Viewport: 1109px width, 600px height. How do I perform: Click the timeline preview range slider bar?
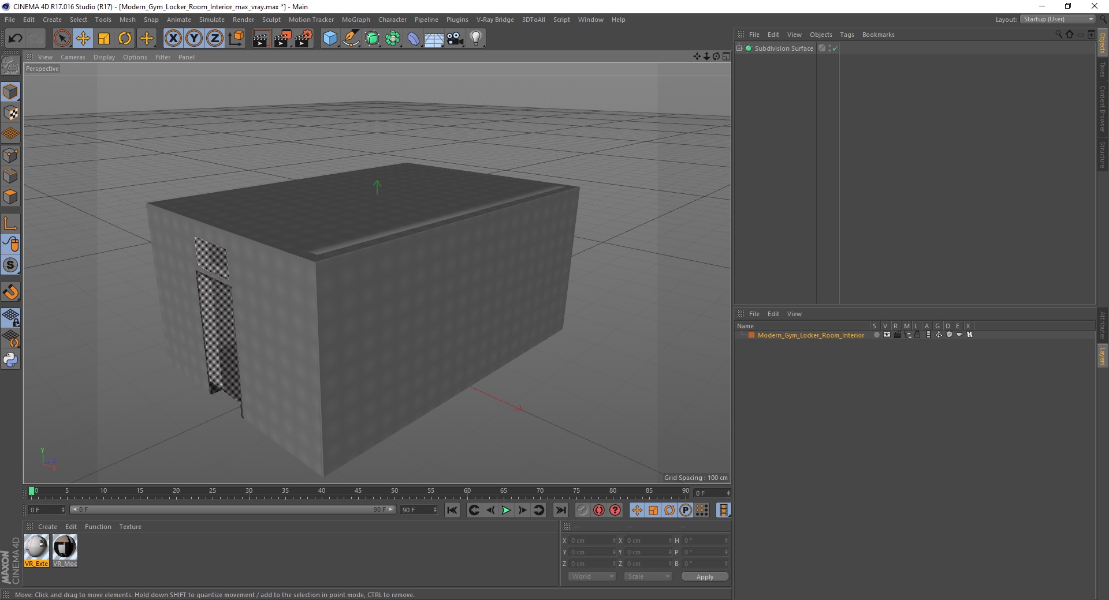point(233,510)
